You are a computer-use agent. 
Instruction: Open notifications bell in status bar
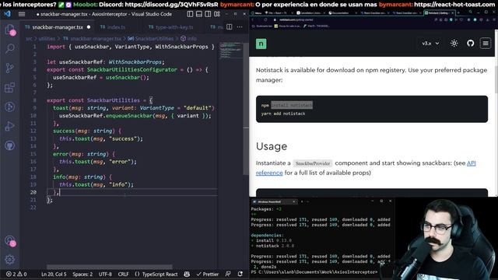click(240, 274)
